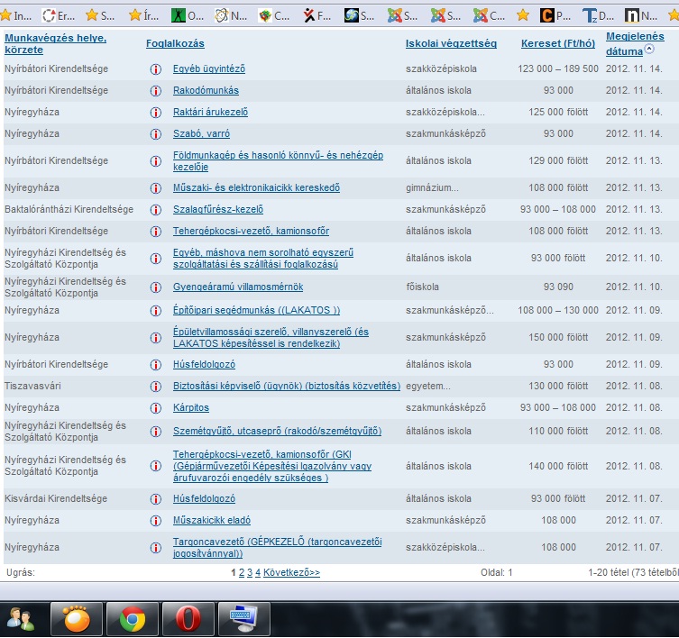Jump to page 4 of results
679x638 pixels.
coord(258,572)
